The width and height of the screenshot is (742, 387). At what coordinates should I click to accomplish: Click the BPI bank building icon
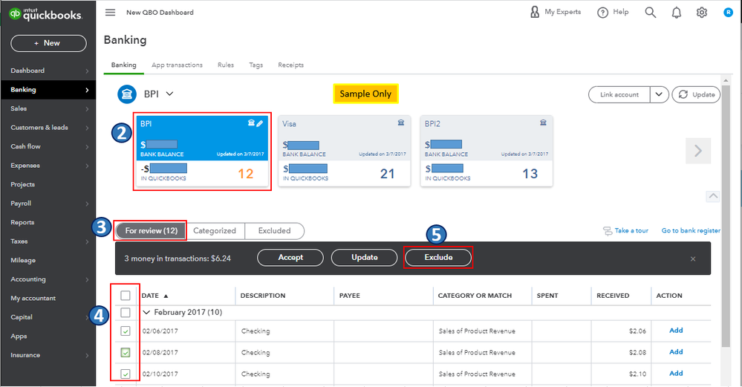click(x=127, y=94)
